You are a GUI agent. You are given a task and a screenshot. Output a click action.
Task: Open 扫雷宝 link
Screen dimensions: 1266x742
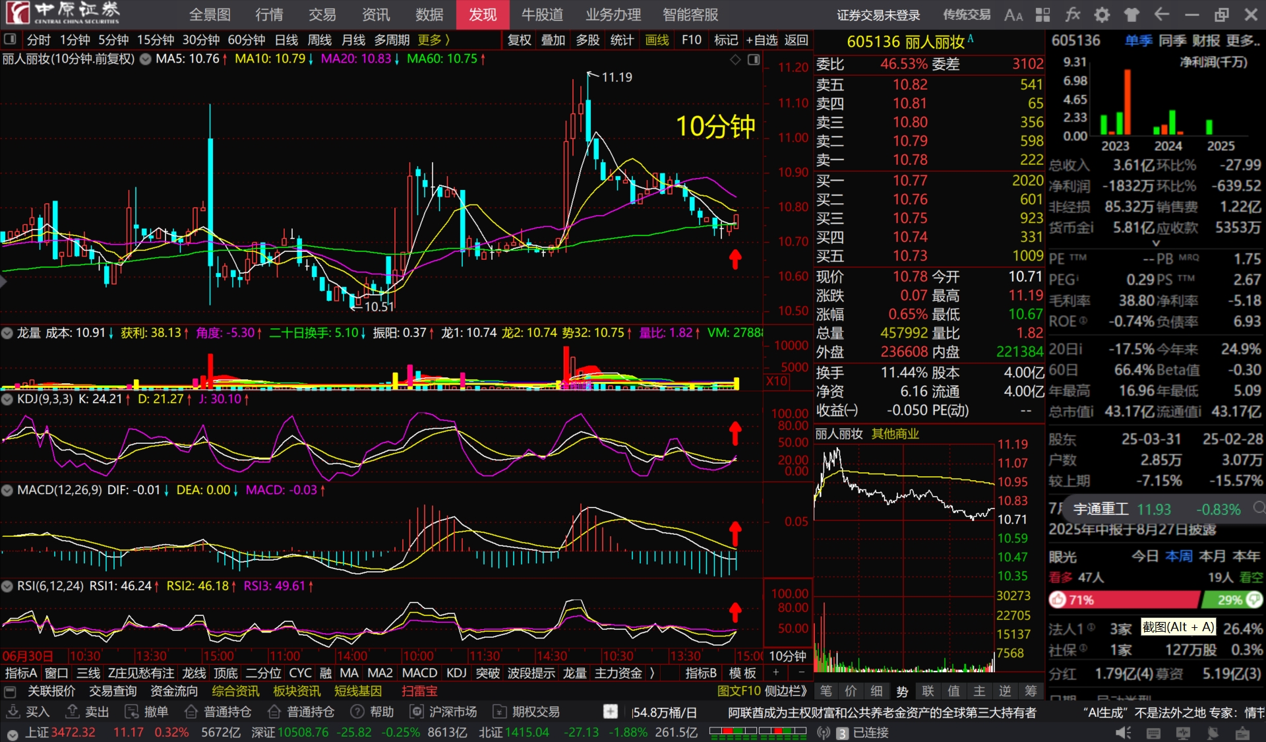[419, 691]
